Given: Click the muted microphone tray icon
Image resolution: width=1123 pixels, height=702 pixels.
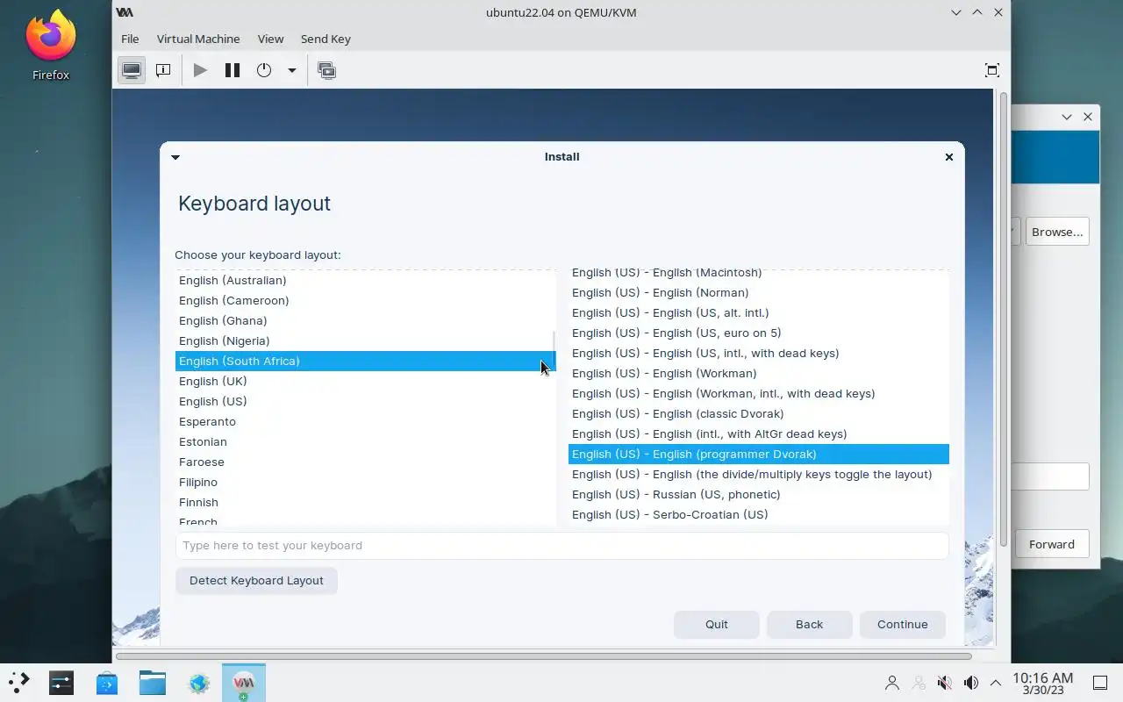Looking at the screenshot, I should pyautogui.click(x=945, y=683).
